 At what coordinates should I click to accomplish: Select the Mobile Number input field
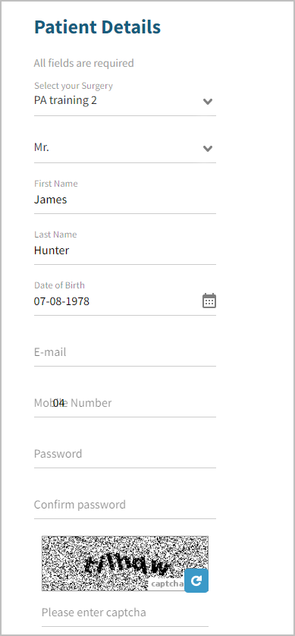(x=125, y=403)
